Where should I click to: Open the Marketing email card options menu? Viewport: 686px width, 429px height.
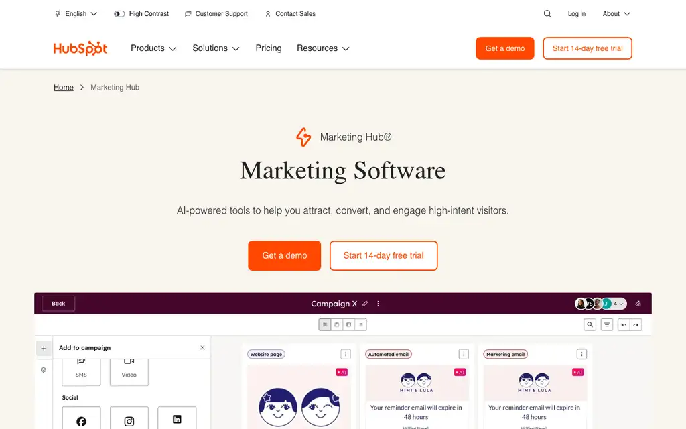click(581, 354)
